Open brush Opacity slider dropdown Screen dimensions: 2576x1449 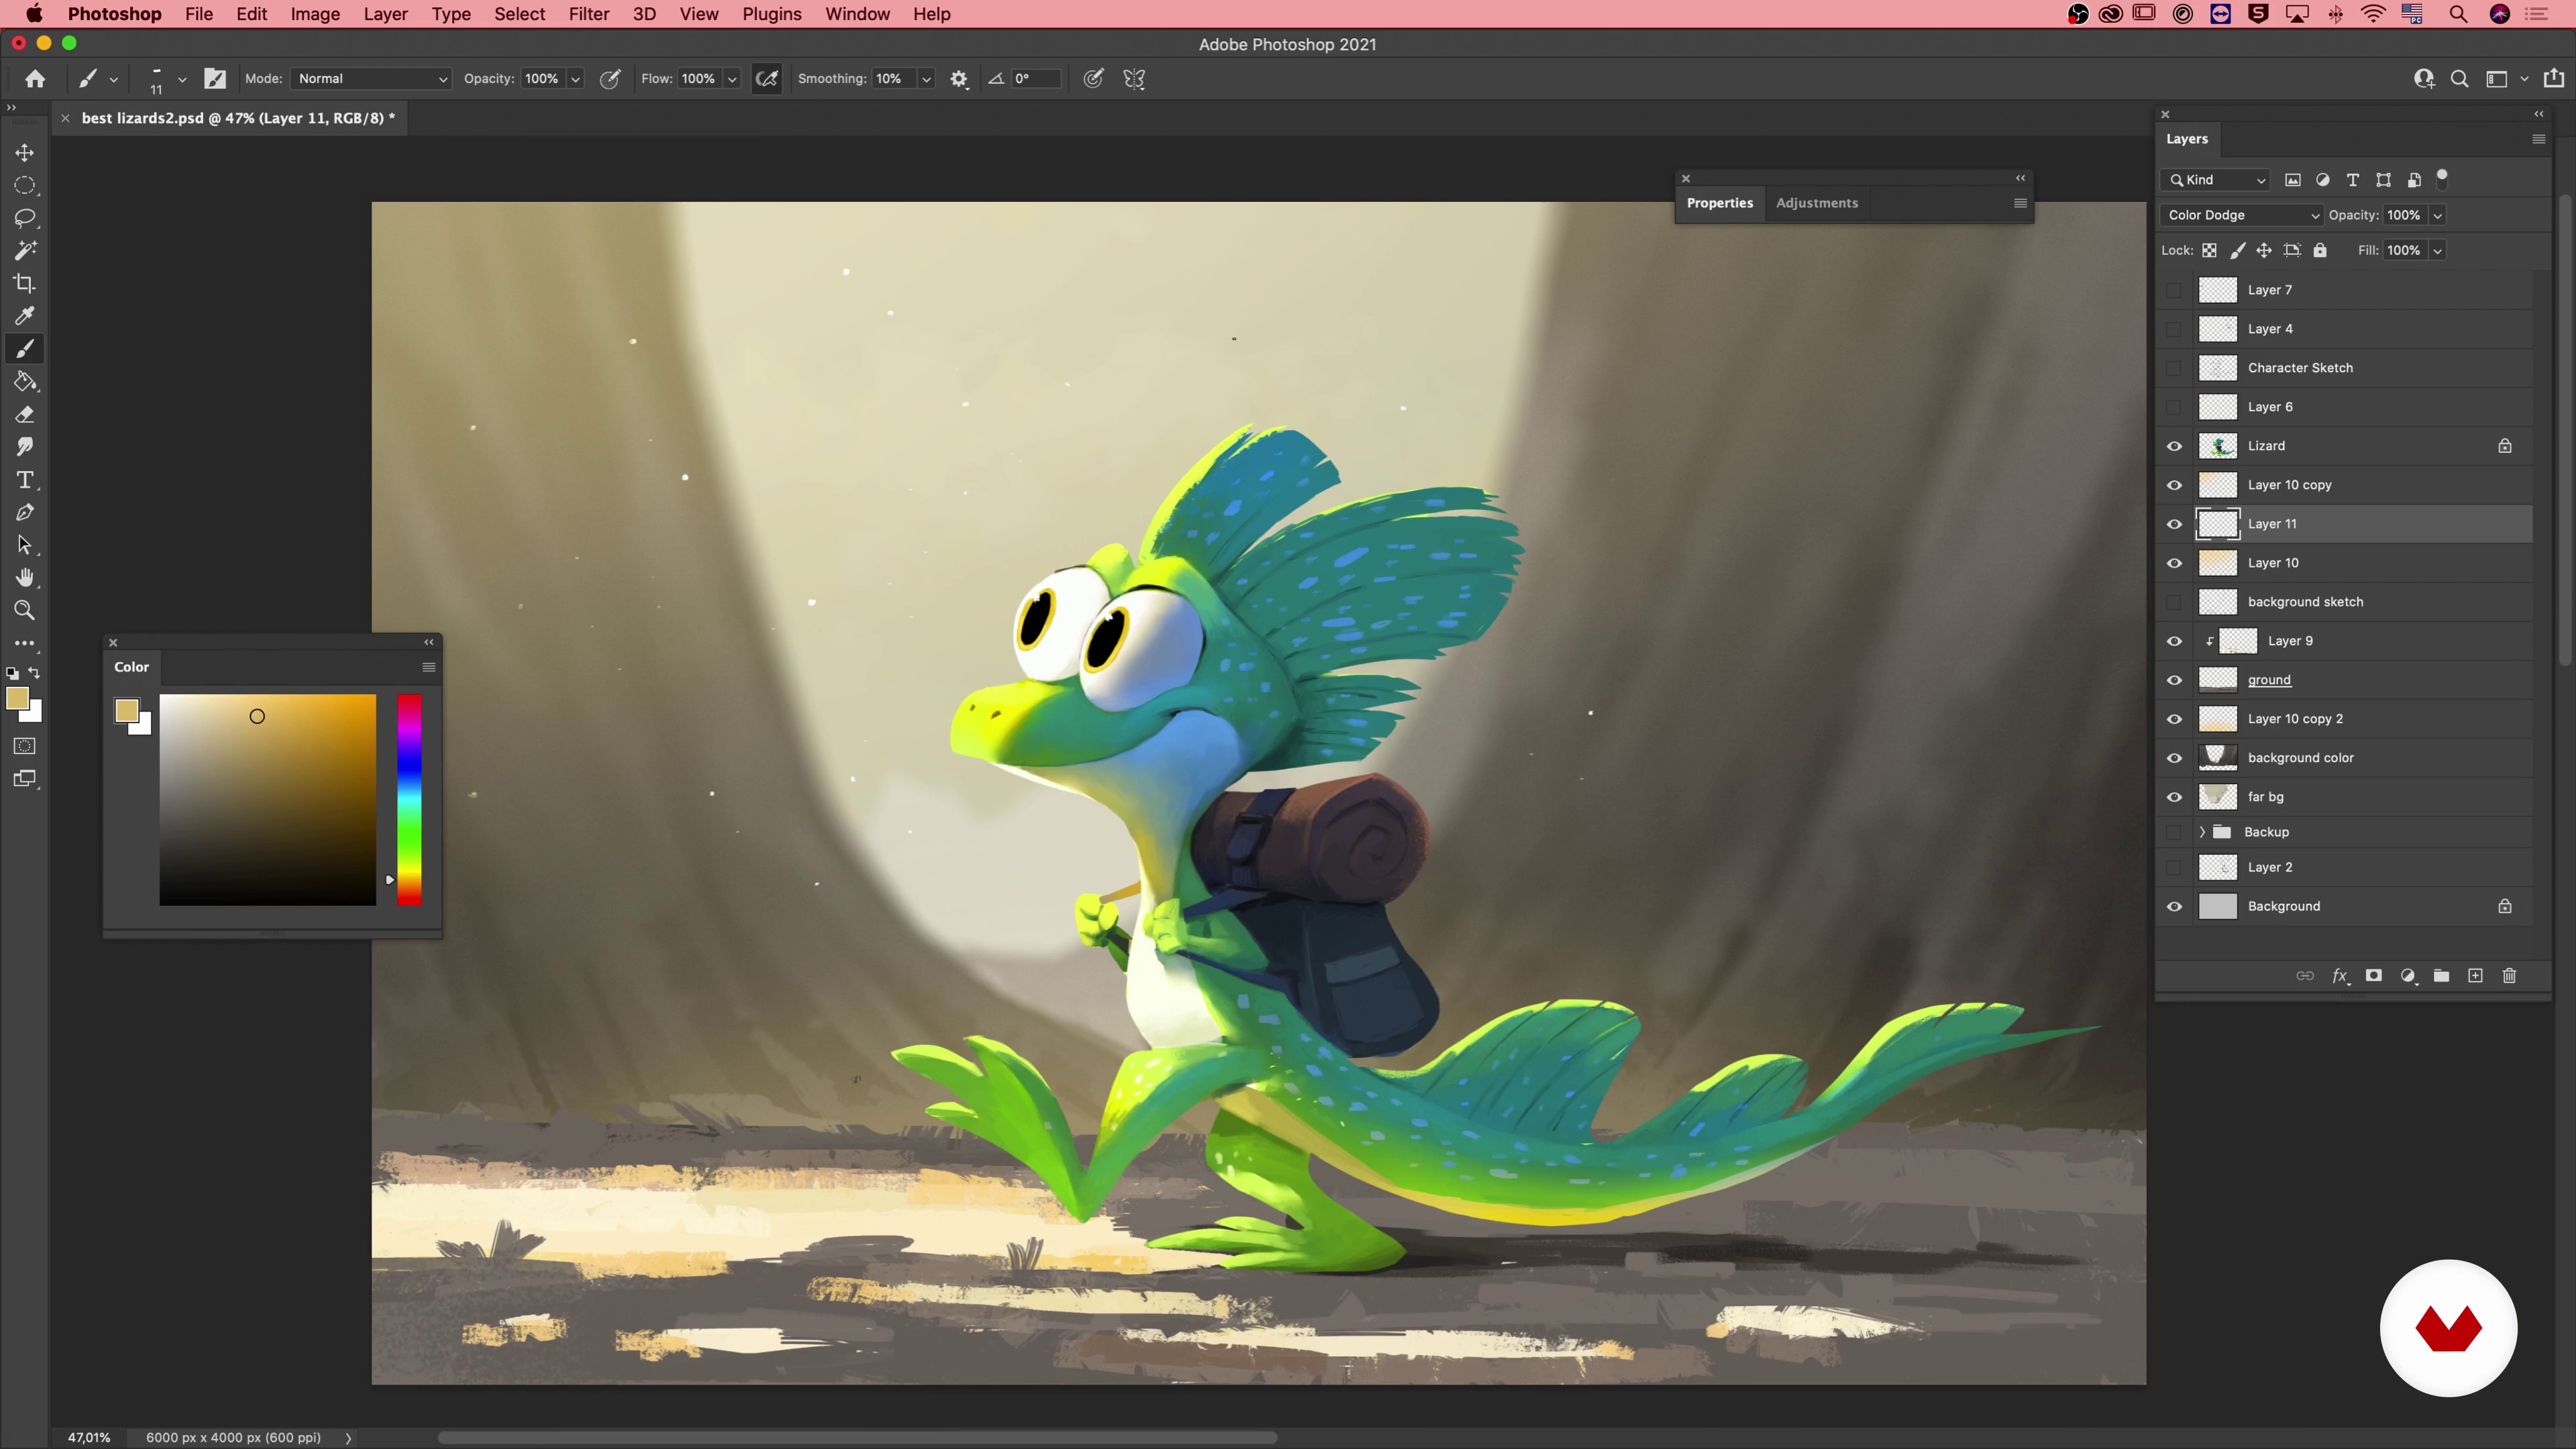pyautogui.click(x=575, y=79)
